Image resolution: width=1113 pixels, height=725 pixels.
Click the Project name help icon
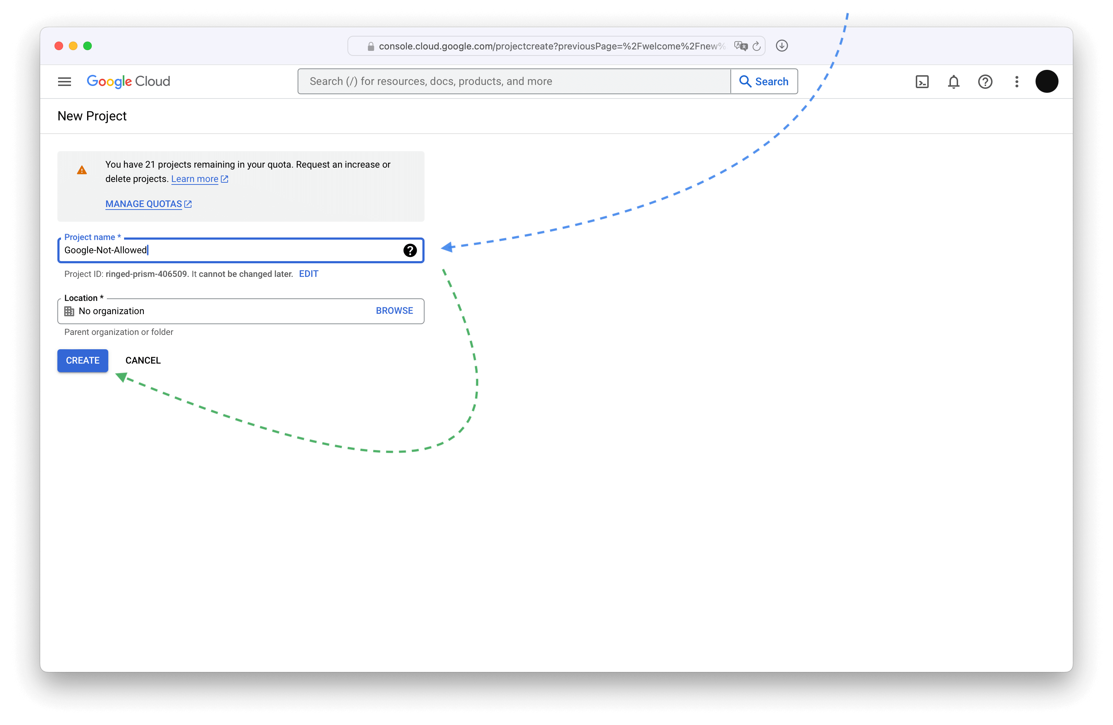tap(409, 250)
